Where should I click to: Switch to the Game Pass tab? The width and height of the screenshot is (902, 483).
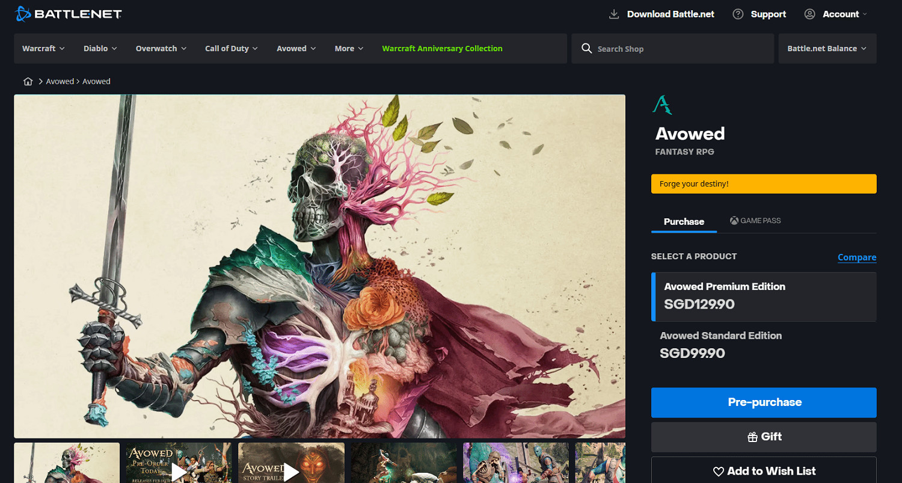point(755,221)
